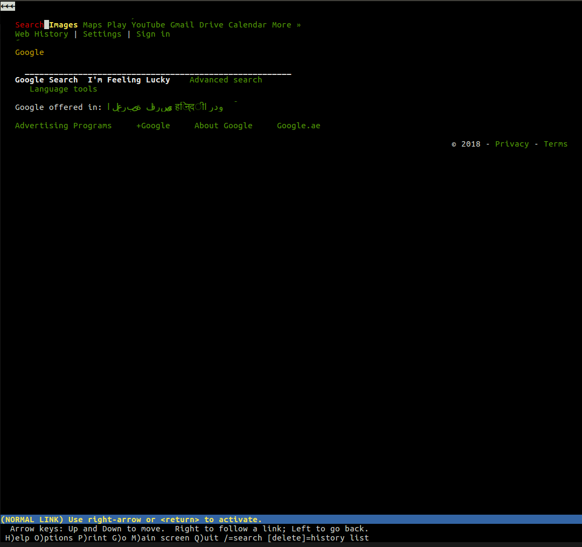The image size is (582, 547).
Task: Activate the I'm Feeling Lucky button
Action: pos(129,80)
